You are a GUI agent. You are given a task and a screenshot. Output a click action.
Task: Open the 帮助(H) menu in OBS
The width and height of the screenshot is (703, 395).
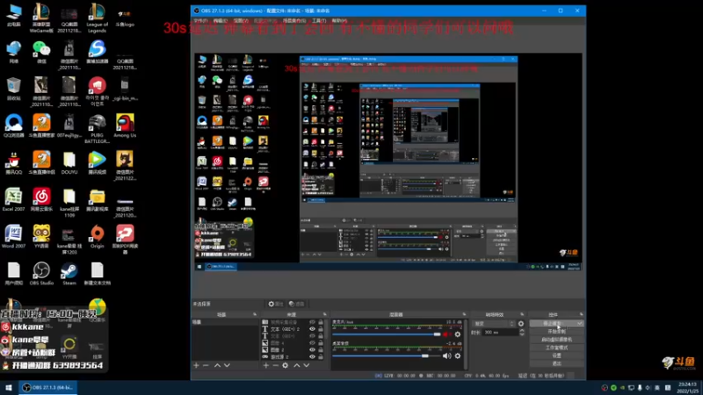[339, 20]
